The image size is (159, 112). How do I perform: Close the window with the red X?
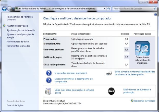[153, 2]
